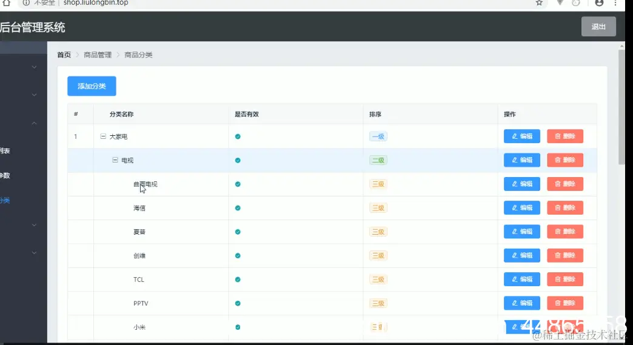Edit the 夏普 category
633x345 pixels.
(522, 232)
